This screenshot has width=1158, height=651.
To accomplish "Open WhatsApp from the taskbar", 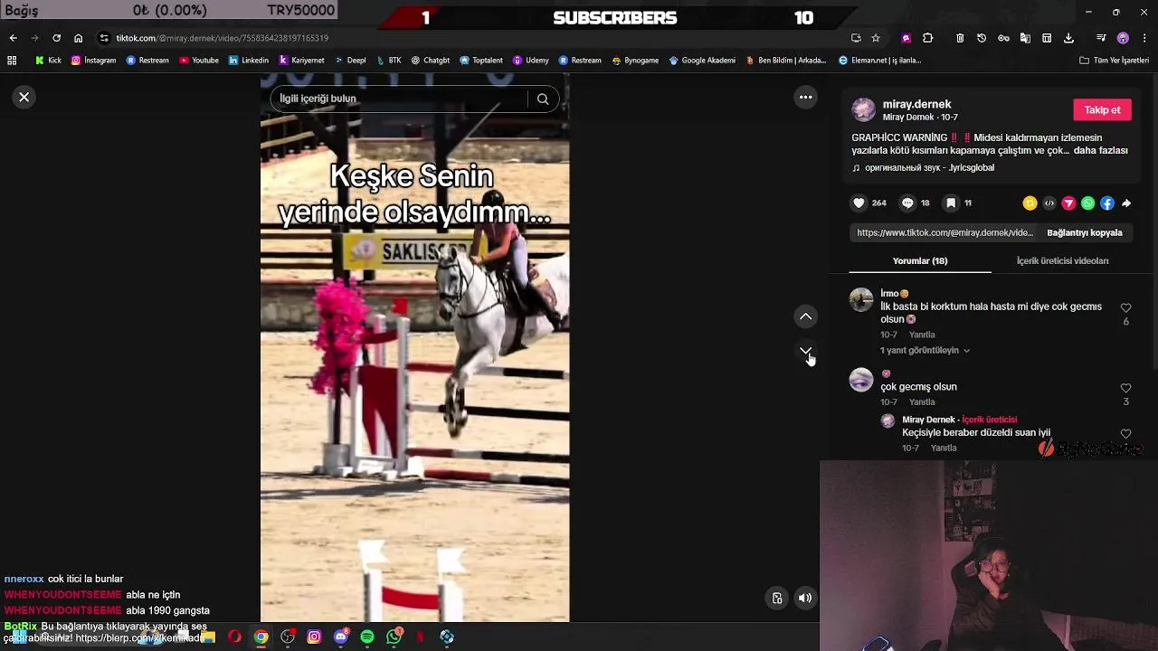I will coord(394,637).
